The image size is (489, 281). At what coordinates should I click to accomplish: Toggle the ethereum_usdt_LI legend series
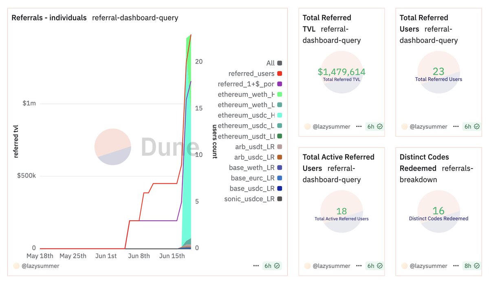[250, 136]
